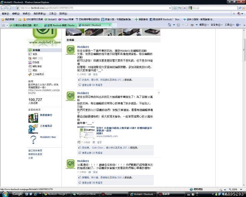
Task: Add to favorites bar star-plus icon
Action: coord(20,20)
